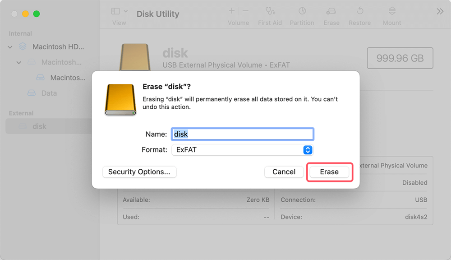This screenshot has width=451, height=260.
Task: Click Security Options in the dialog
Action: 139,172
